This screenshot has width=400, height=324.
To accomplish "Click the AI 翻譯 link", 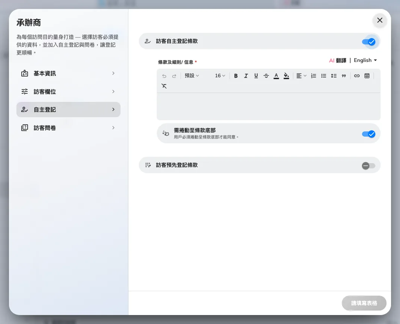I will click(x=337, y=60).
